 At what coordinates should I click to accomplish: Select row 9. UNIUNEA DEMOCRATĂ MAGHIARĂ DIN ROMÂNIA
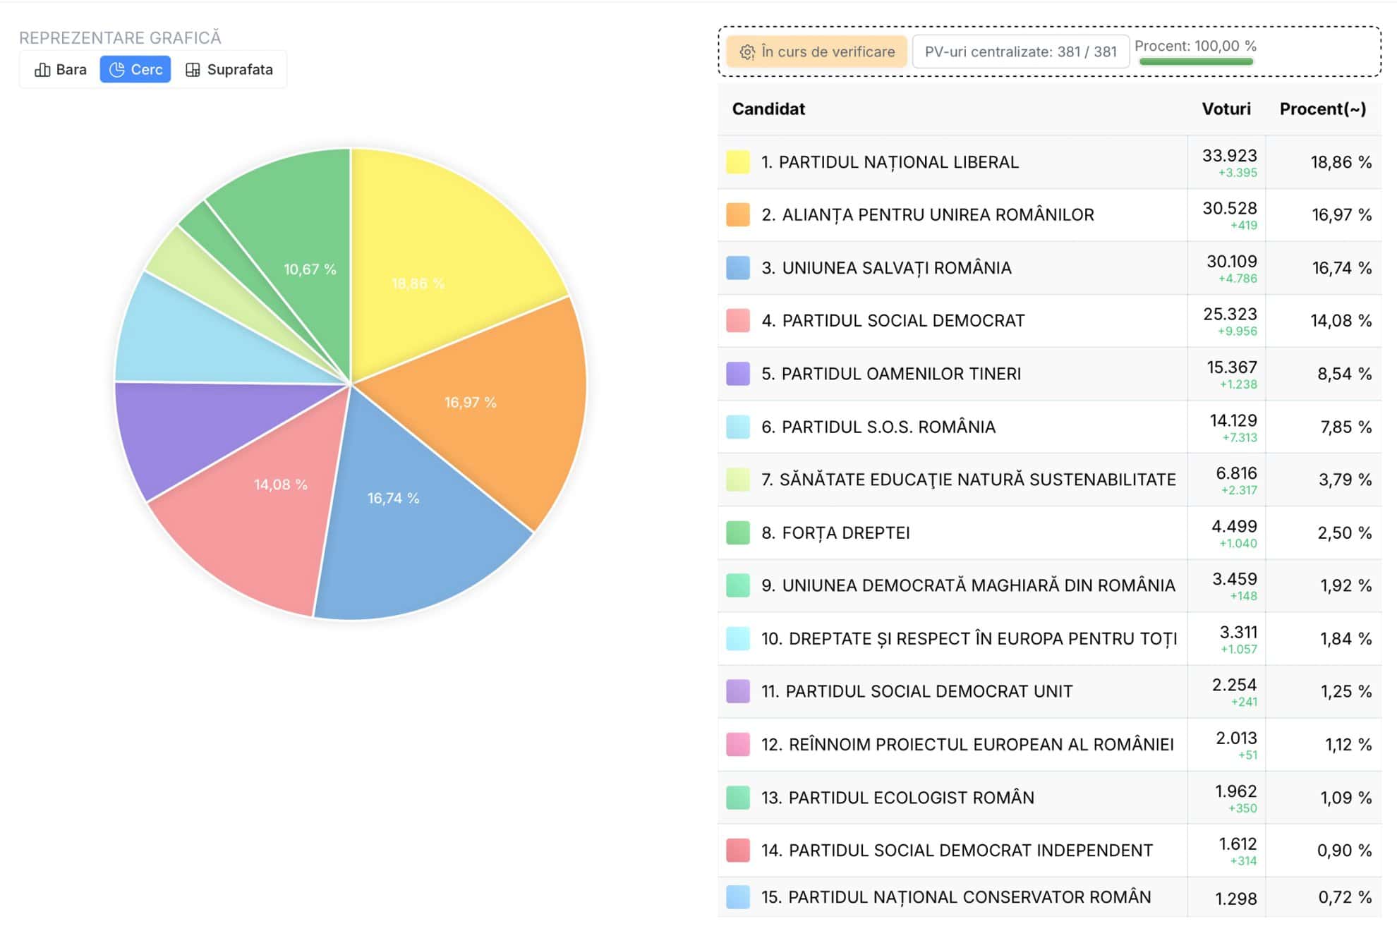click(1049, 585)
